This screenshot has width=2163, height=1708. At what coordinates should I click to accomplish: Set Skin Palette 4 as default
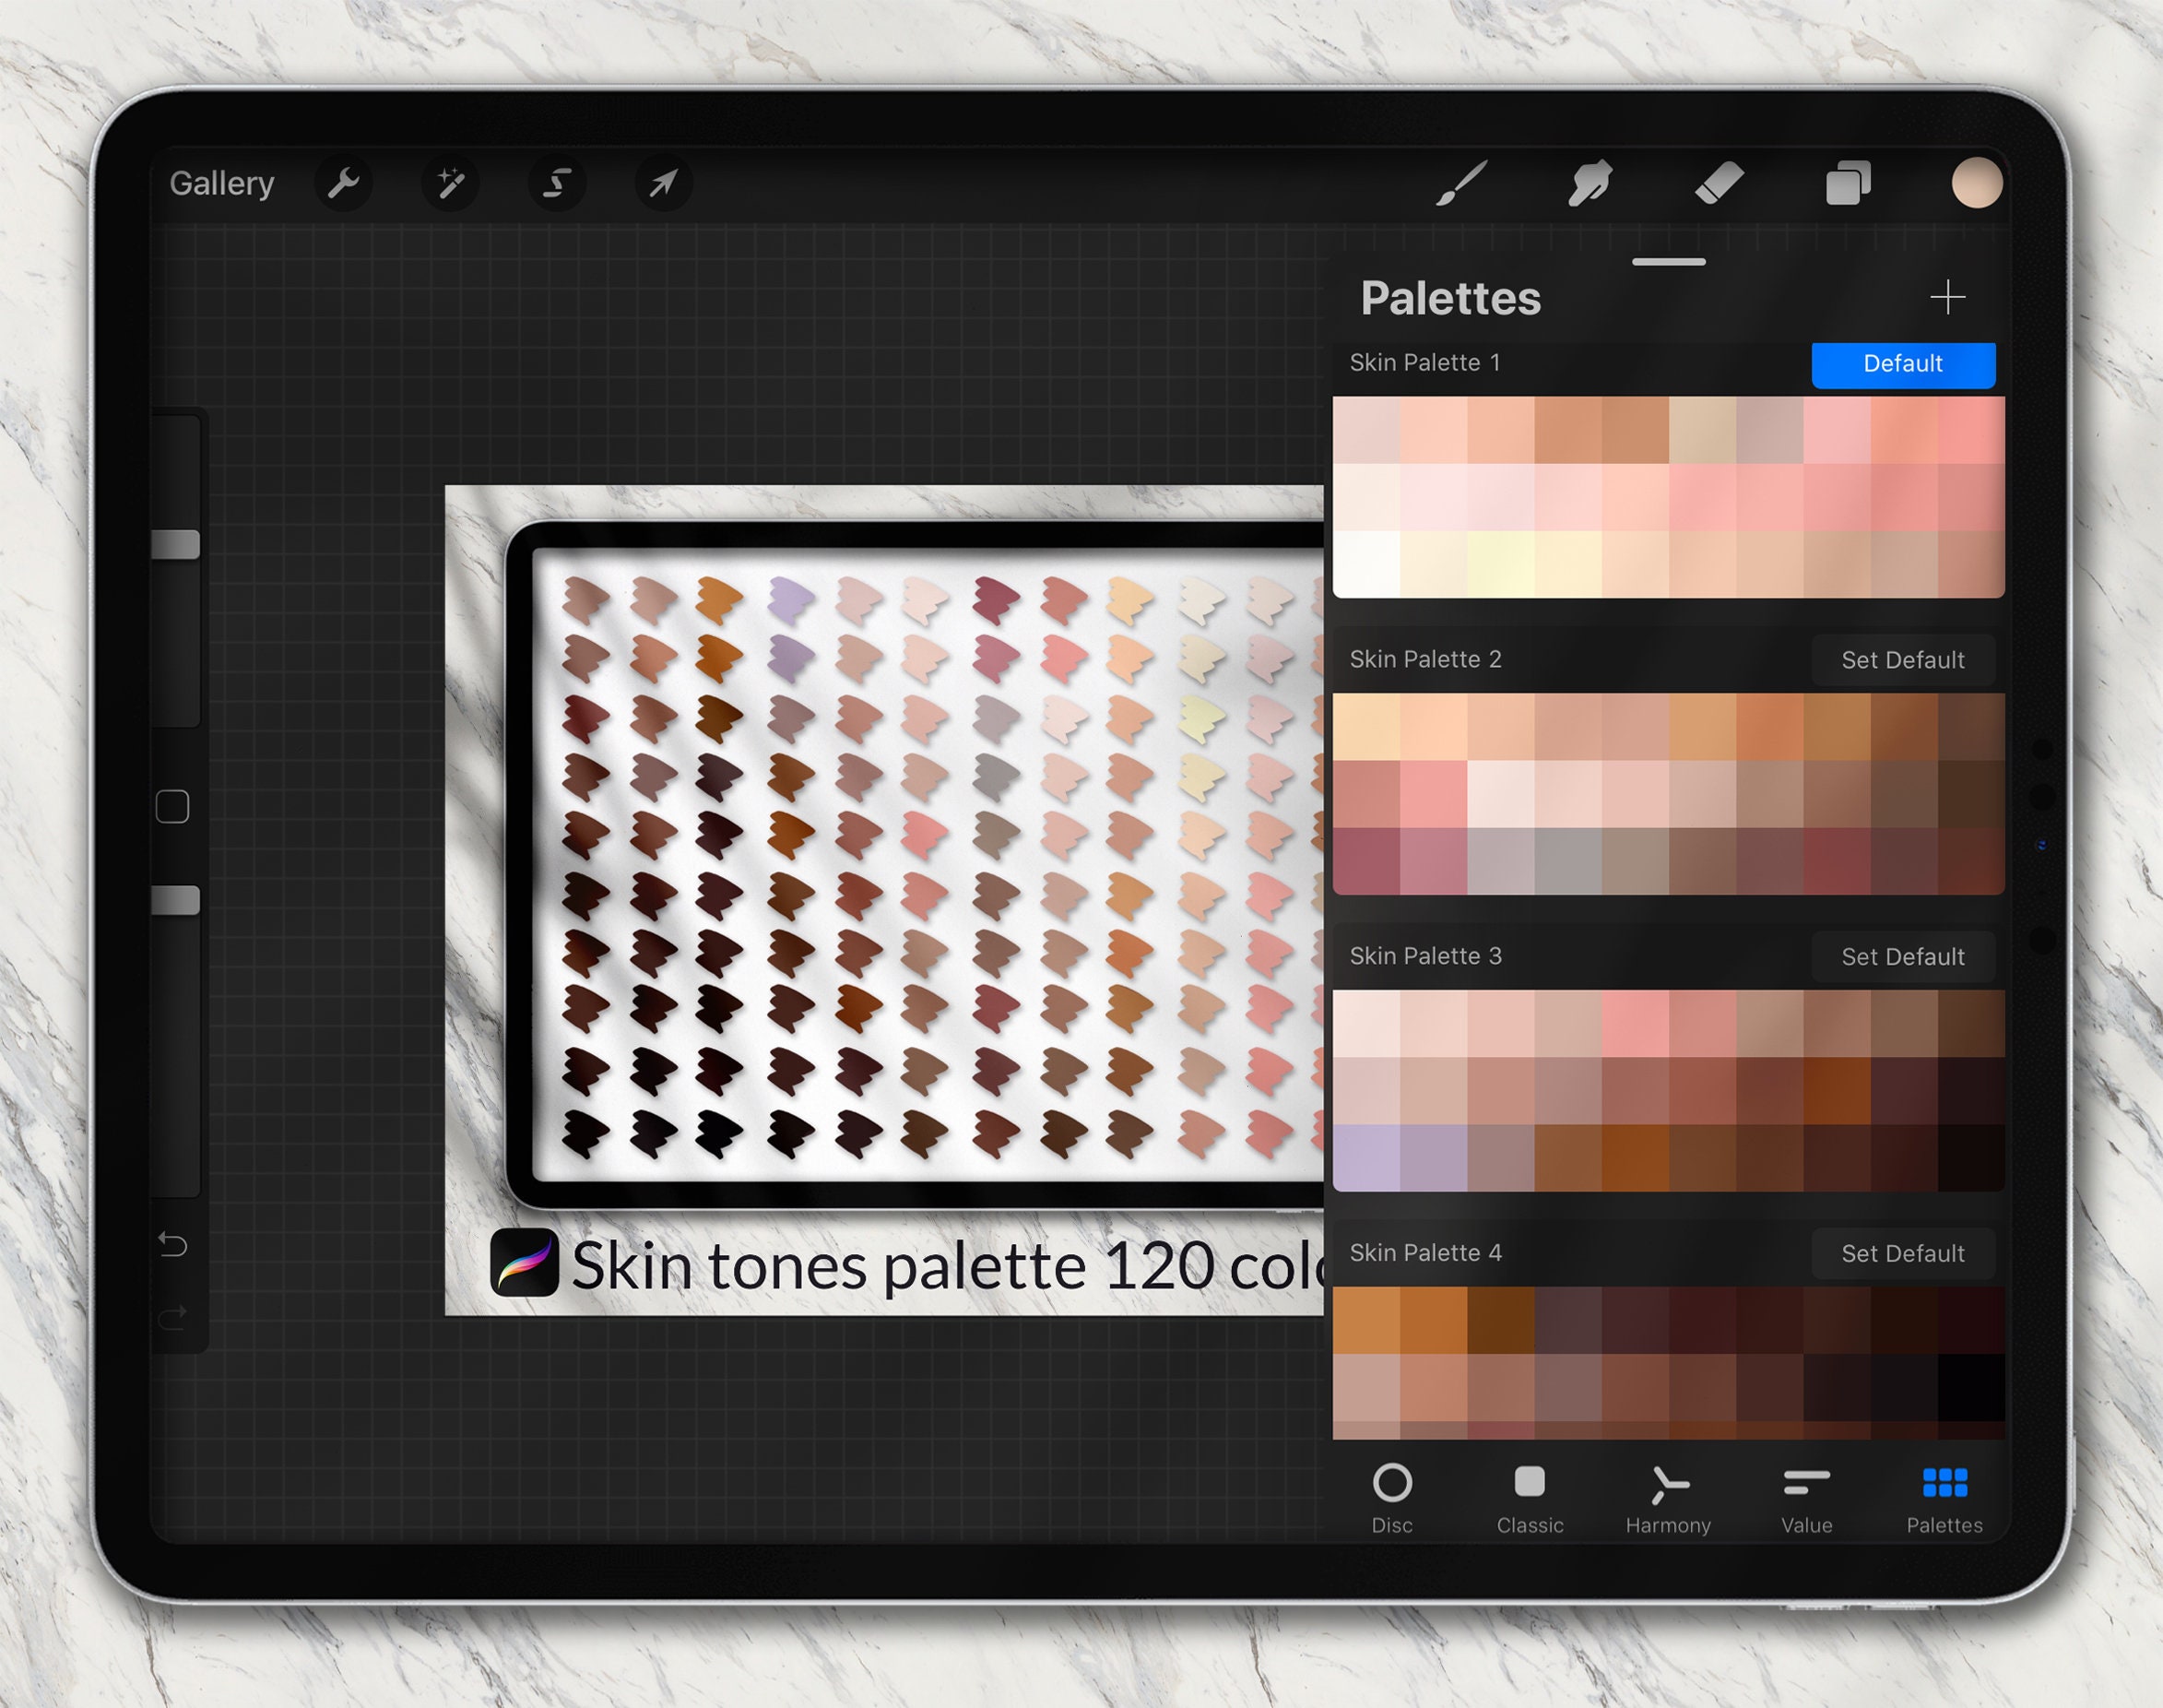1903,1253
